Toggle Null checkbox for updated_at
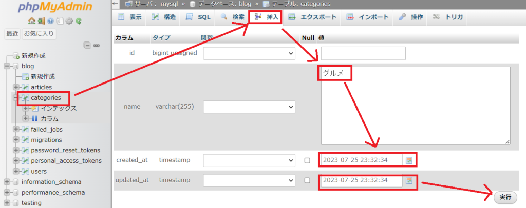This screenshot has height=208, width=526. pyautogui.click(x=307, y=180)
